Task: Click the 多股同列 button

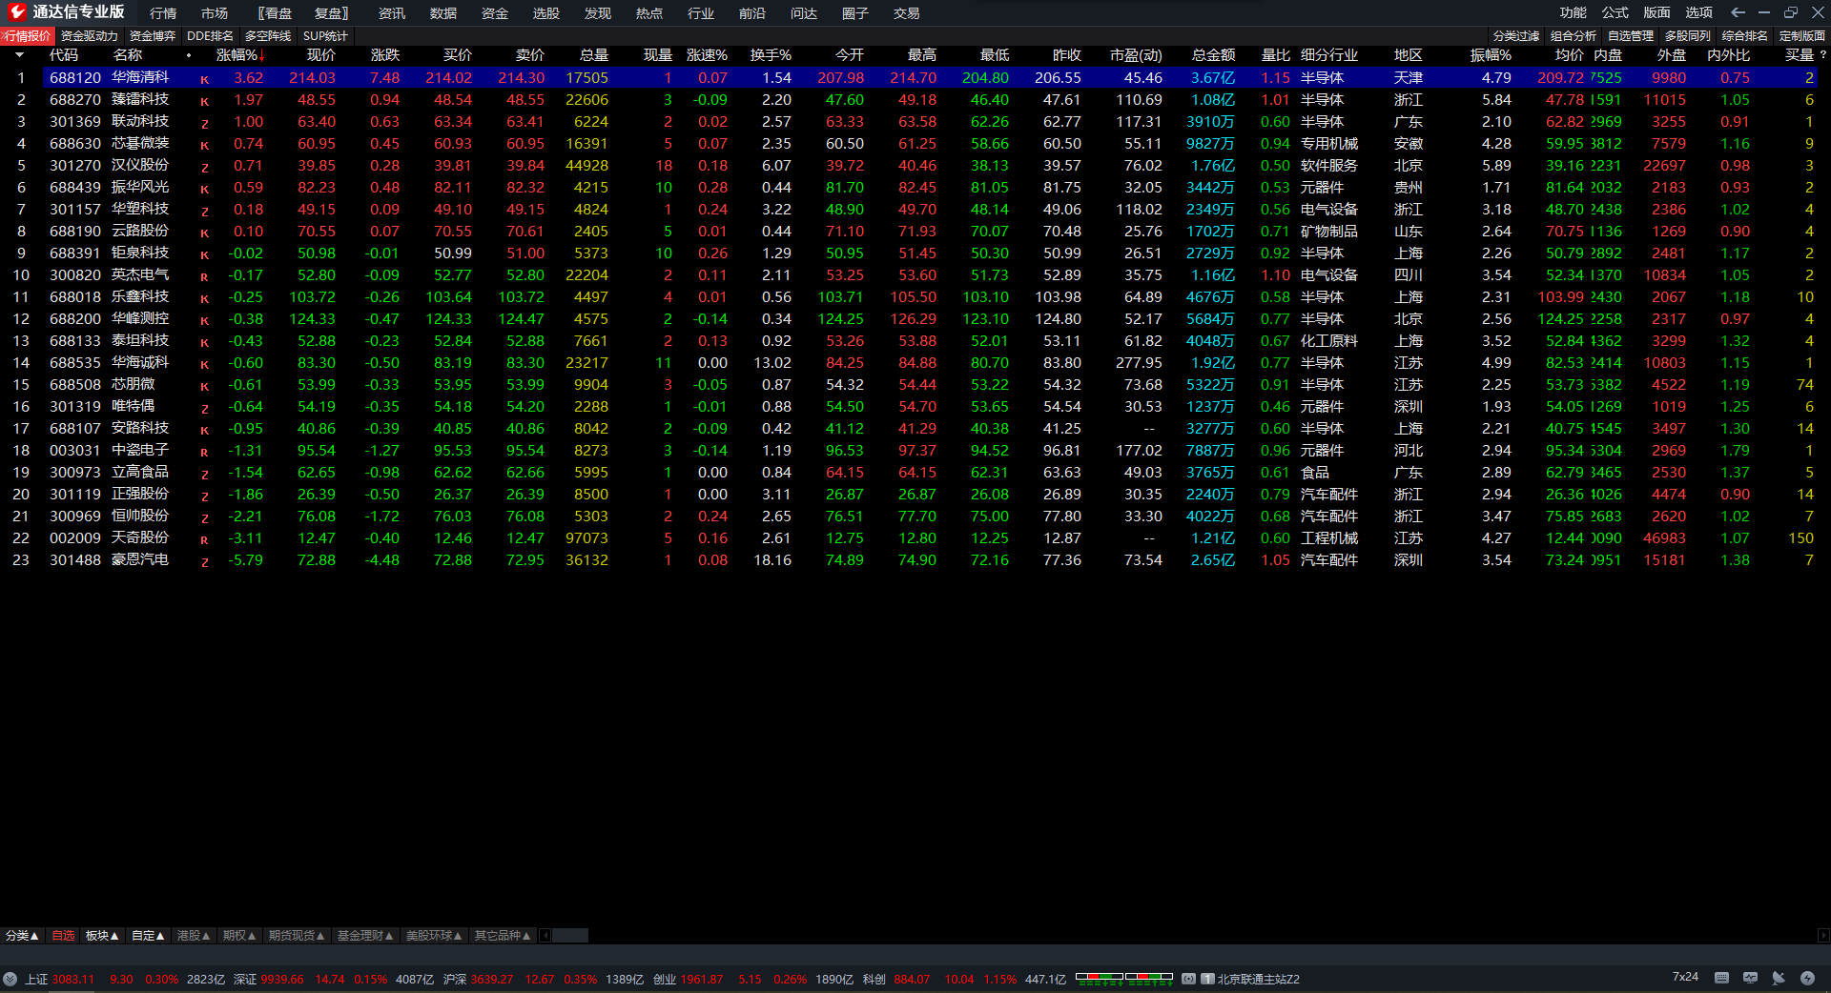Action: coord(1688,36)
